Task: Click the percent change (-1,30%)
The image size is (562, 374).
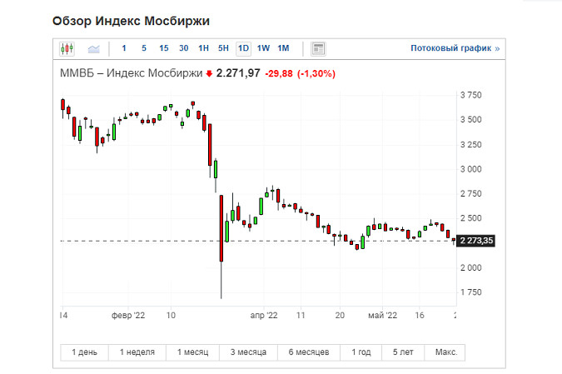Action: [316, 73]
